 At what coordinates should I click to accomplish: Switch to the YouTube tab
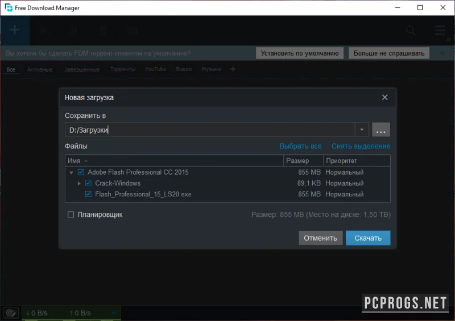[156, 69]
